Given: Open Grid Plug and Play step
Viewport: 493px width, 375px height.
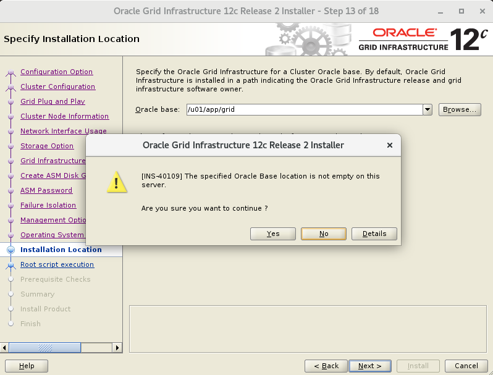Looking at the screenshot, I should (x=53, y=101).
